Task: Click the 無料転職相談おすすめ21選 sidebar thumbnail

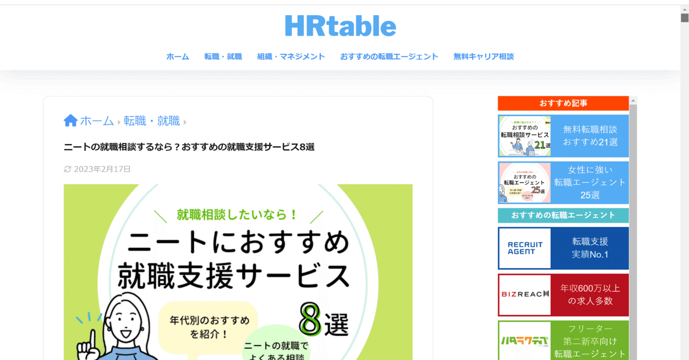Action: [524, 136]
